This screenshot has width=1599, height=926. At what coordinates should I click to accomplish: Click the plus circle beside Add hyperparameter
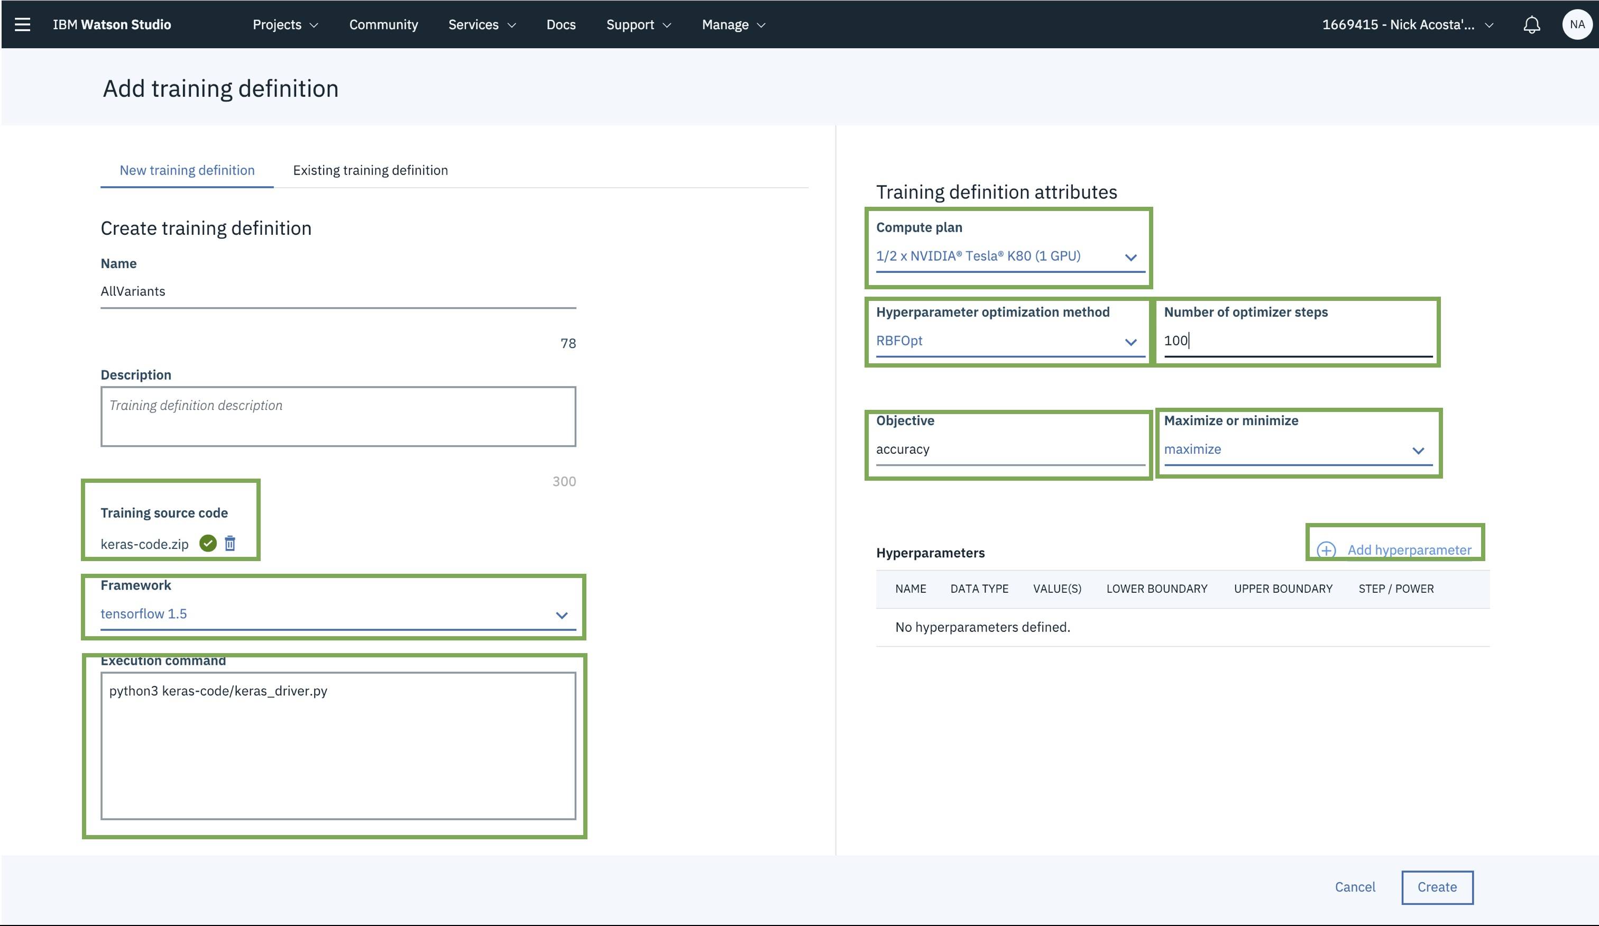coord(1326,549)
